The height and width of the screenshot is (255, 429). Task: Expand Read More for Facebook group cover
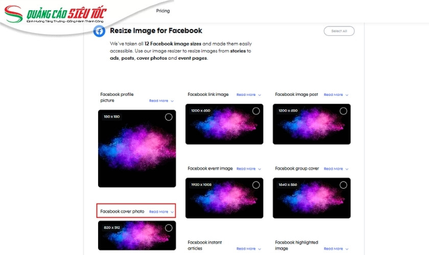(336, 169)
